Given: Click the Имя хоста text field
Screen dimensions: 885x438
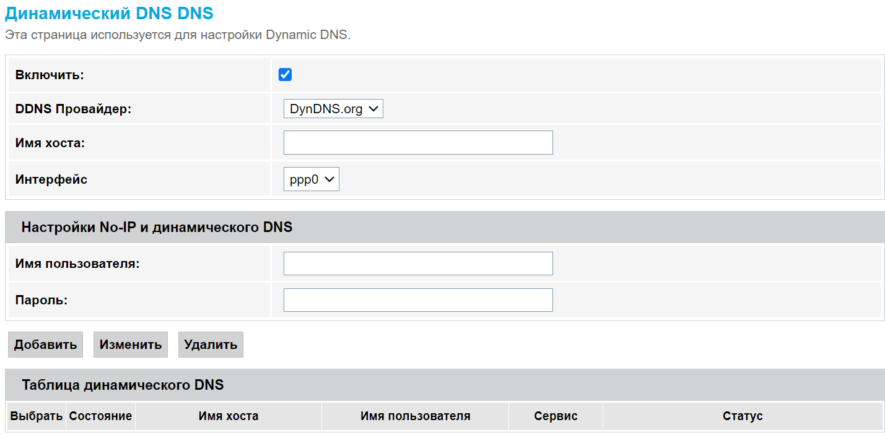Looking at the screenshot, I should click(418, 142).
